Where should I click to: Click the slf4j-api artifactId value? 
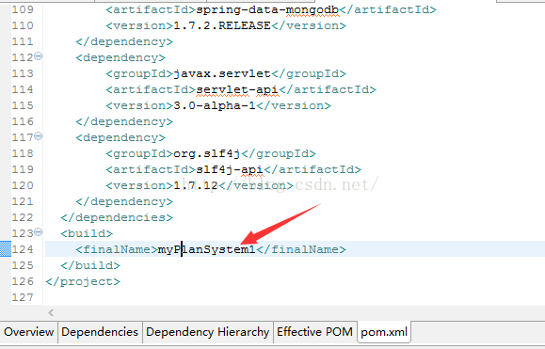[230, 170]
